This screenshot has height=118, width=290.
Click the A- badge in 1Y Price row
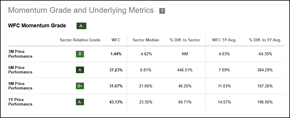tap(80, 102)
